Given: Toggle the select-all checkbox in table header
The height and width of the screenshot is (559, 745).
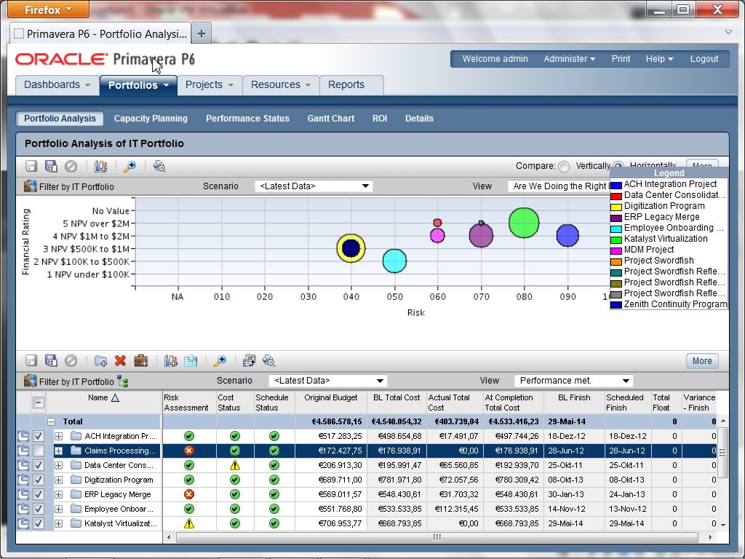Looking at the screenshot, I should point(39,403).
